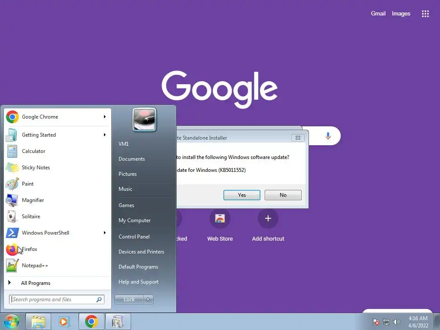Screen dimensions: 440x330
Task: Click the Show desktop strip
Action: 437,321
